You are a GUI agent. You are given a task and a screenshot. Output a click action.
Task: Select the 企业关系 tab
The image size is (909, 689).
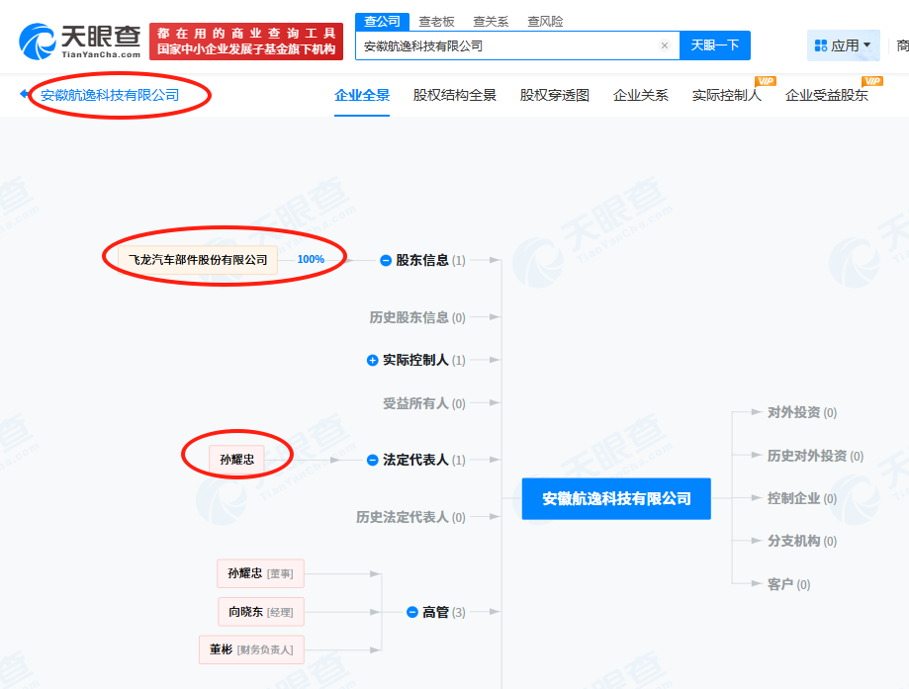(x=641, y=95)
